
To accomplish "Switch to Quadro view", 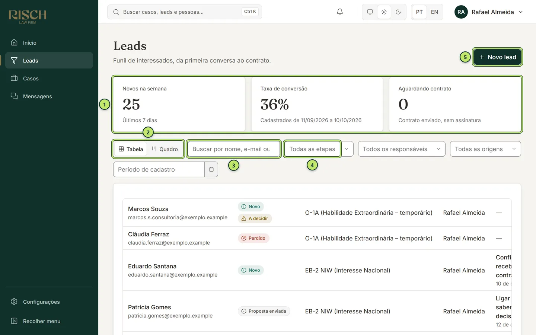I will (165, 149).
